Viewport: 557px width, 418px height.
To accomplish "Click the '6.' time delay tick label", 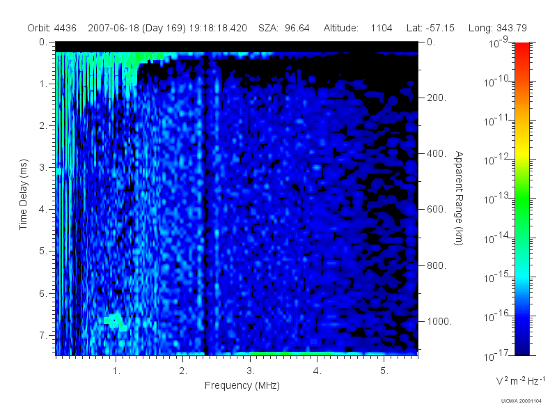I will click(x=42, y=293).
